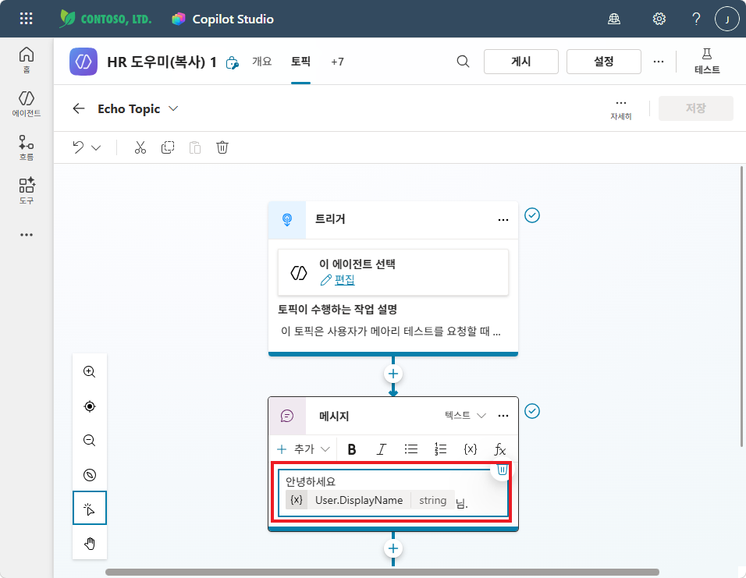
Task: Select the User.DisplayName variable chip
Action: (x=370, y=500)
